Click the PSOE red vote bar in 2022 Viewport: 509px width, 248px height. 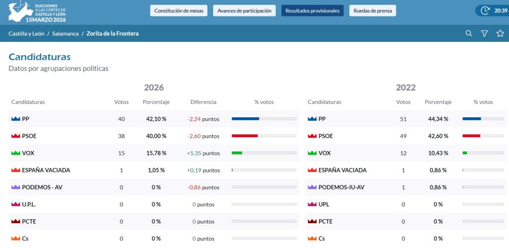[483, 136]
